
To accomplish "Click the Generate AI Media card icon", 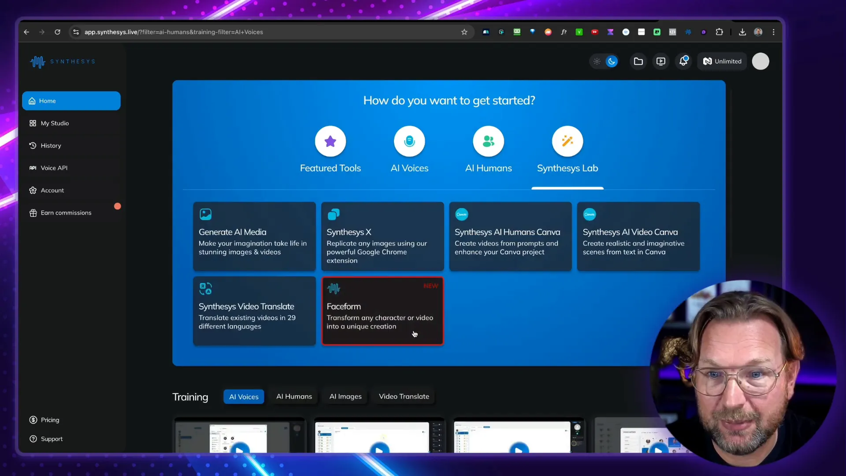I will [x=206, y=214].
